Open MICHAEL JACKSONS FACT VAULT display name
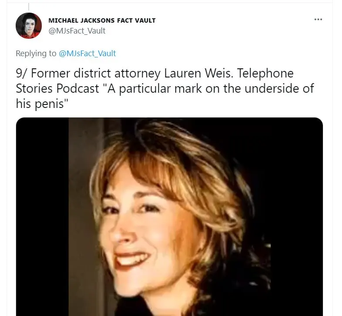Image resolution: width=342 pixels, height=316 pixels. pos(102,20)
